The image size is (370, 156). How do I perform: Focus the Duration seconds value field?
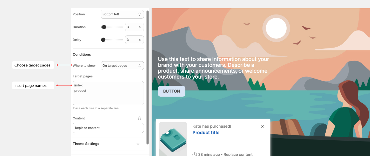pos(132,27)
